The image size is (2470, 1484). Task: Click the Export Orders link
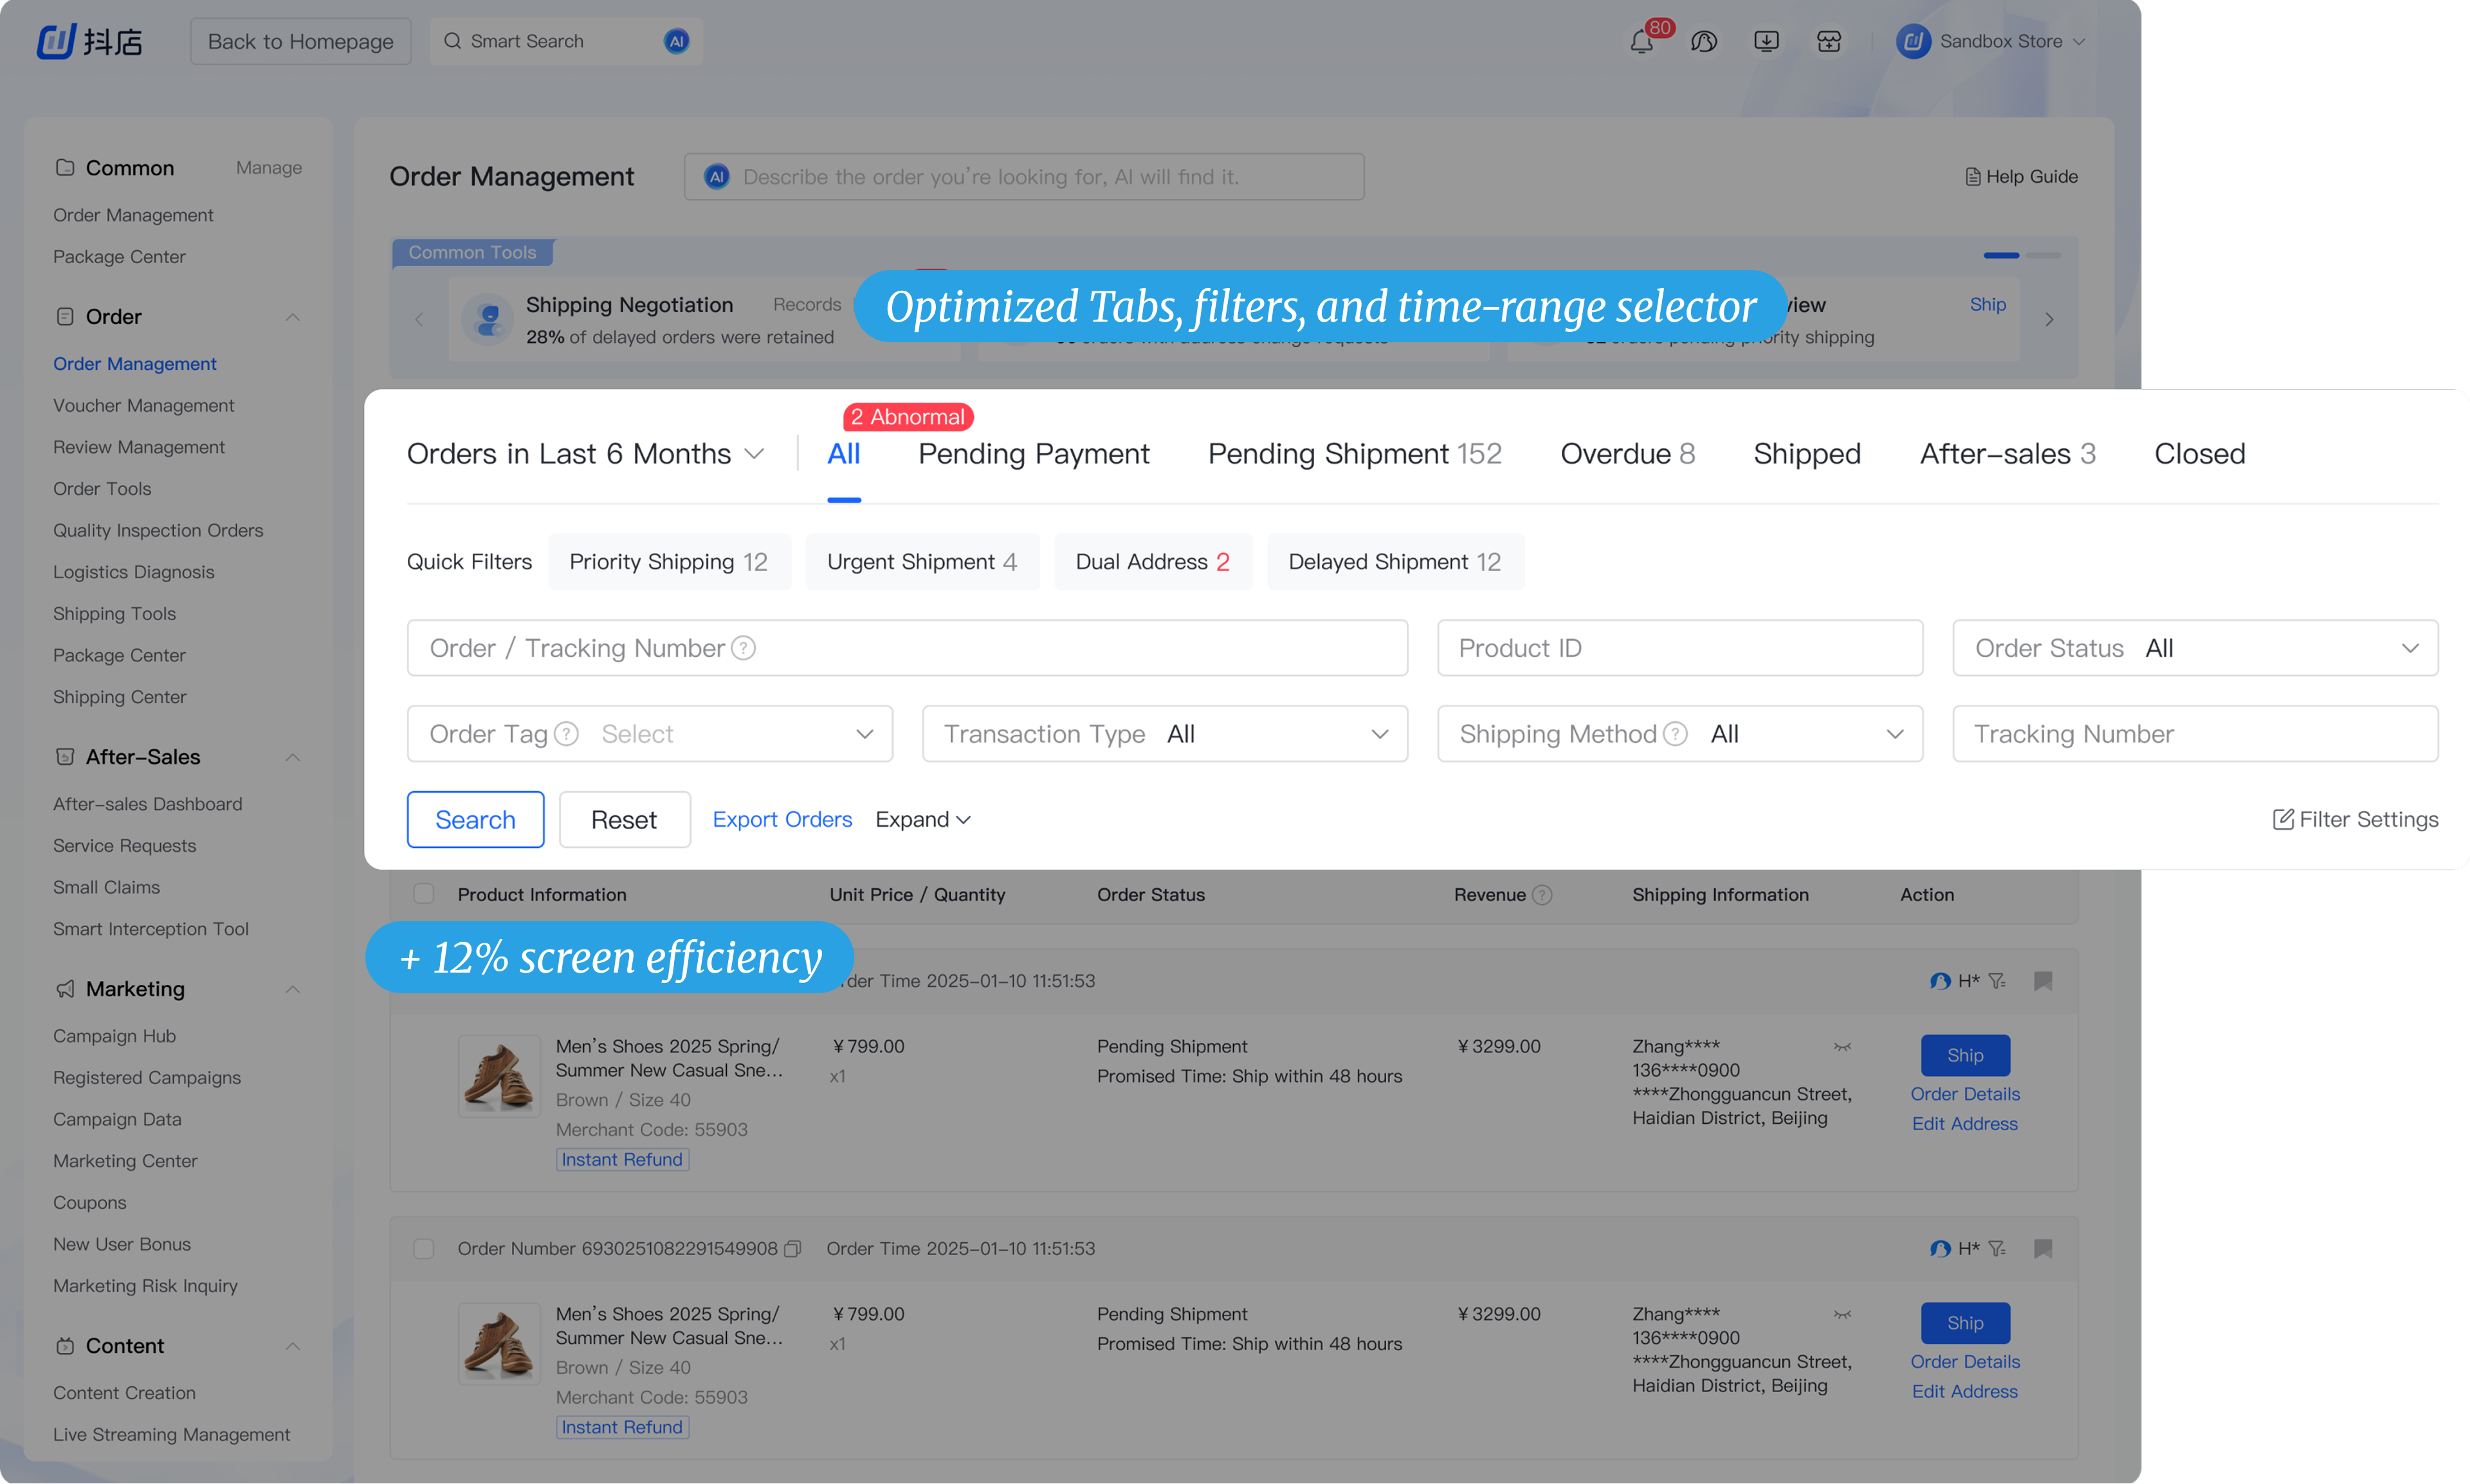coord(782,820)
